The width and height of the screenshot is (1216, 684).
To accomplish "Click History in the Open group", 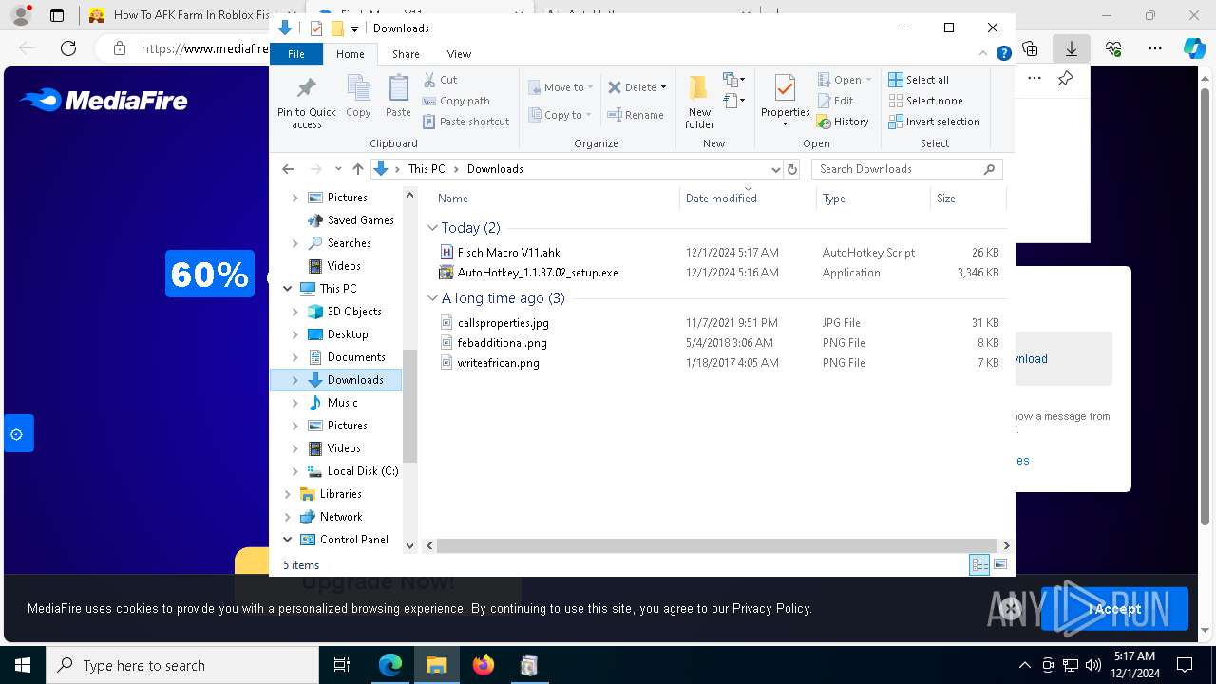I will [843, 122].
